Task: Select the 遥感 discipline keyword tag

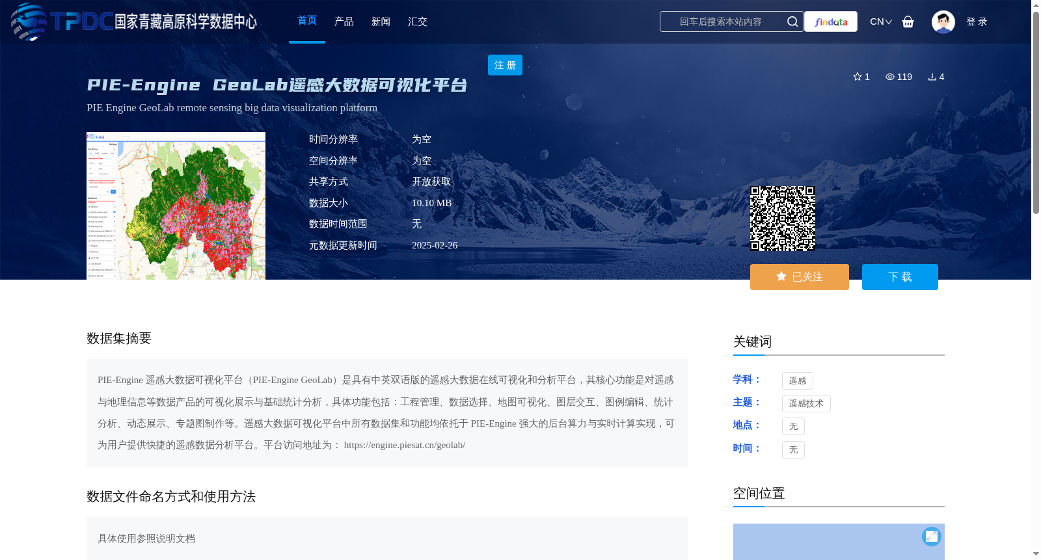Action: tap(798, 380)
